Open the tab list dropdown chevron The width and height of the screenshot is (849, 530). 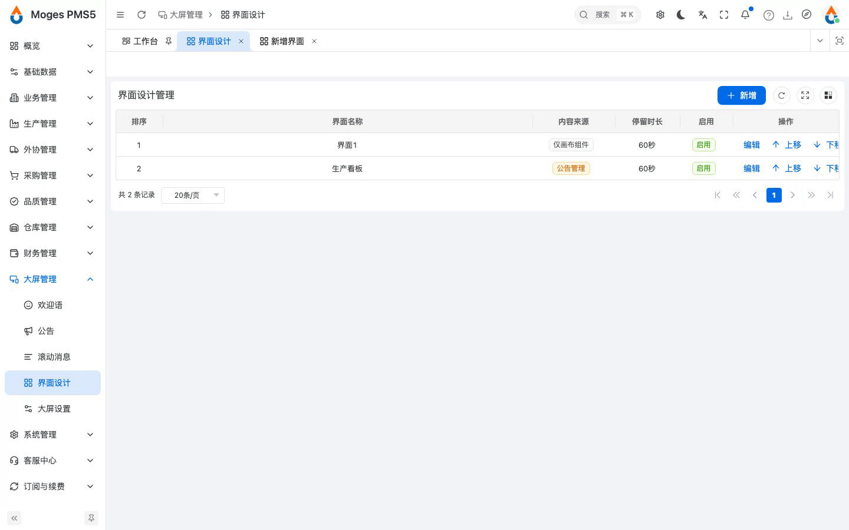pyautogui.click(x=820, y=41)
